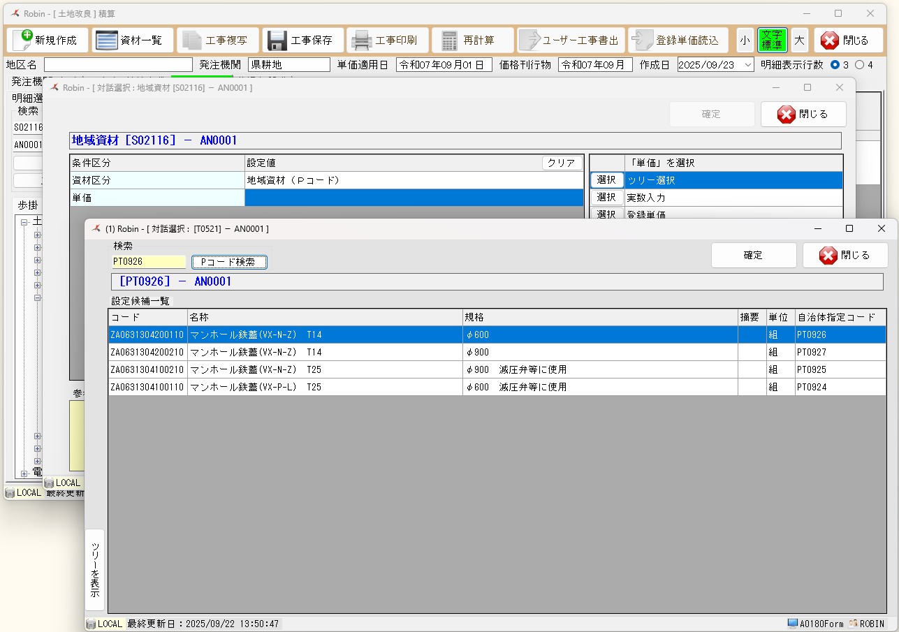The height and width of the screenshot is (632, 899).
Task: Expand the top tree node in 歩掛
Action: click(x=24, y=222)
